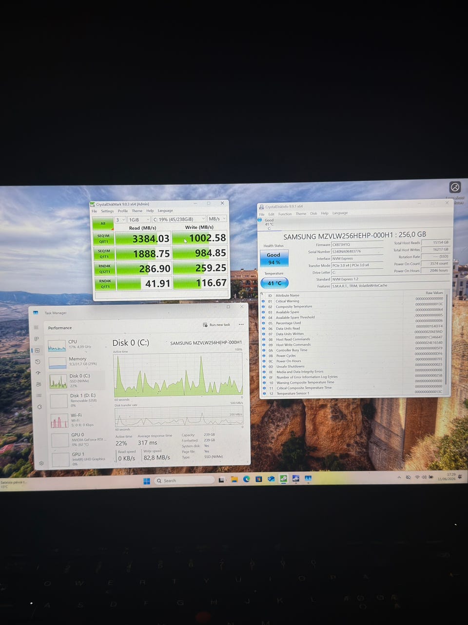Open the C: 19% drive selection dropdown
468x625 pixels.
[x=179, y=219]
